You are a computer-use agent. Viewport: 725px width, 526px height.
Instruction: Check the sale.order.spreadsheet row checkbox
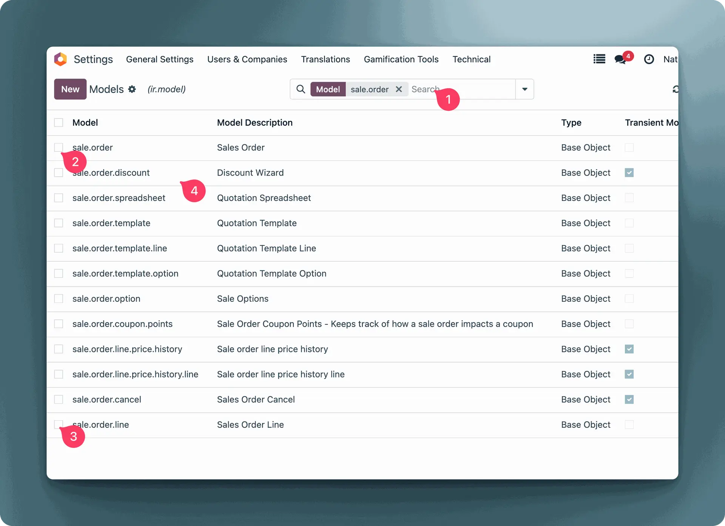[59, 198]
